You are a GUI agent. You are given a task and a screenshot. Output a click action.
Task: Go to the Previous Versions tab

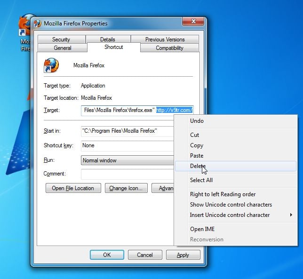(x=165, y=40)
